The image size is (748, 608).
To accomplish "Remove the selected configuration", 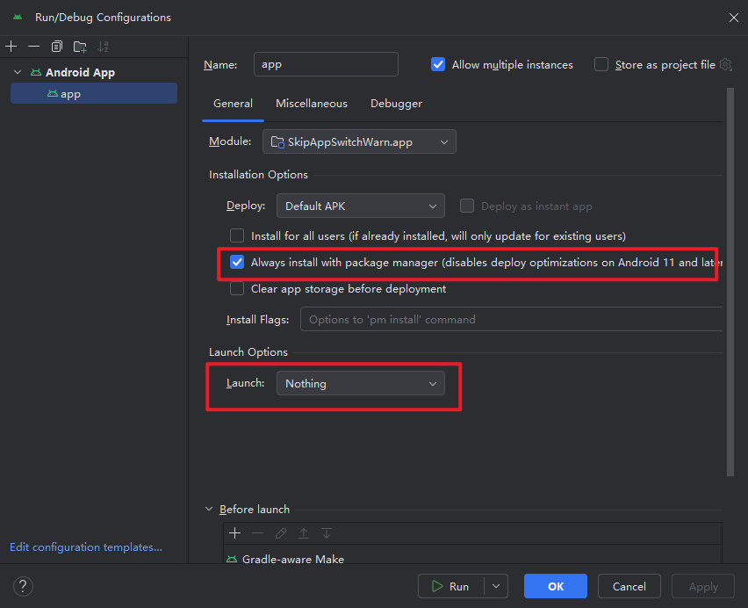I will (34, 47).
